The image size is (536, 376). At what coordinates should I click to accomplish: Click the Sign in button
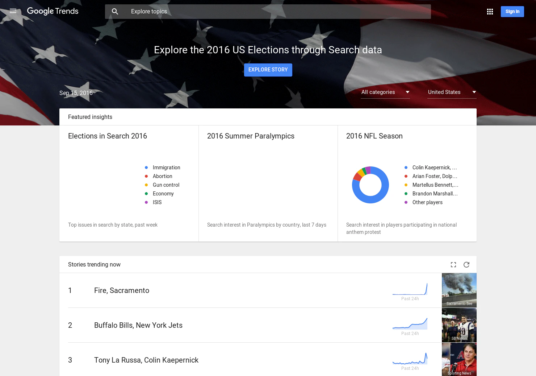tap(512, 12)
